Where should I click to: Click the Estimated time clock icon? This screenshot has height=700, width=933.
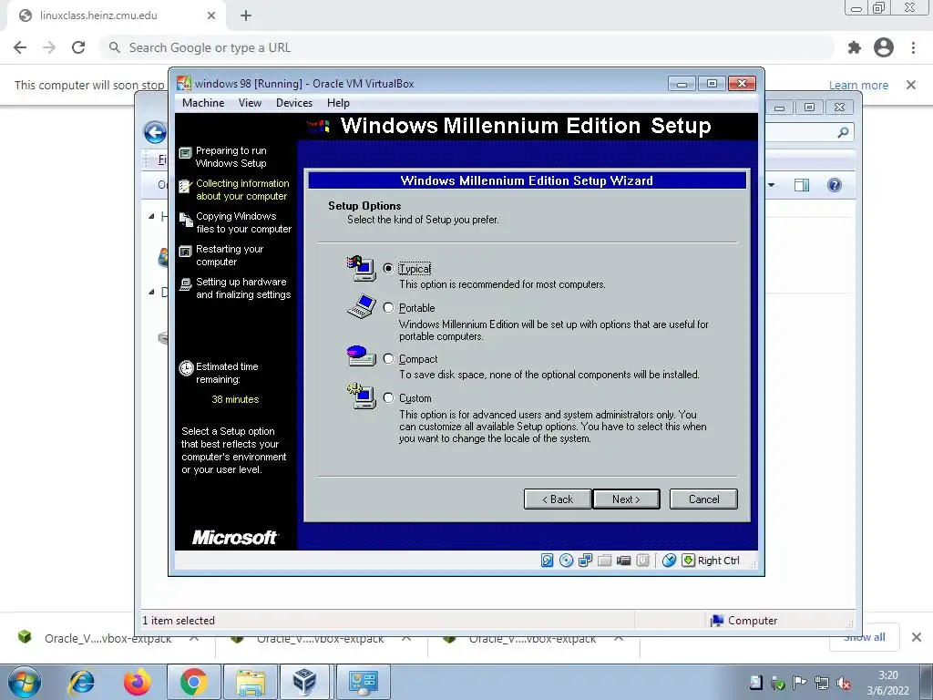coord(186,368)
